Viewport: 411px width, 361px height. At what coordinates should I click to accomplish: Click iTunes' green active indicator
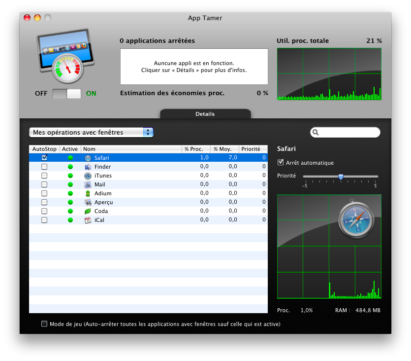[70, 176]
